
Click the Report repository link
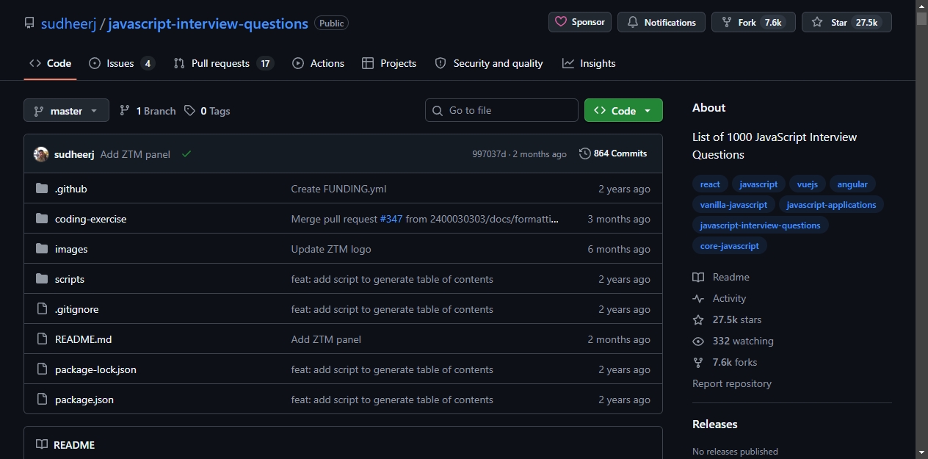pos(732,383)
